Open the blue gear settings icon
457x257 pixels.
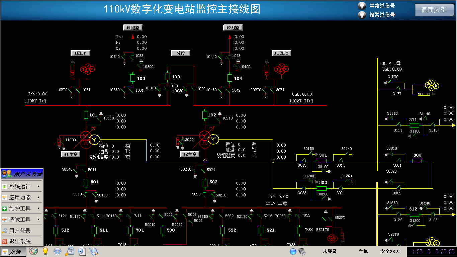pyautogui.click(x=57, y=251)
